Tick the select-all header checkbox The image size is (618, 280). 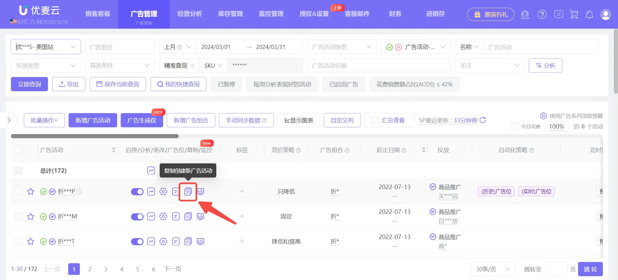point(18,150)
